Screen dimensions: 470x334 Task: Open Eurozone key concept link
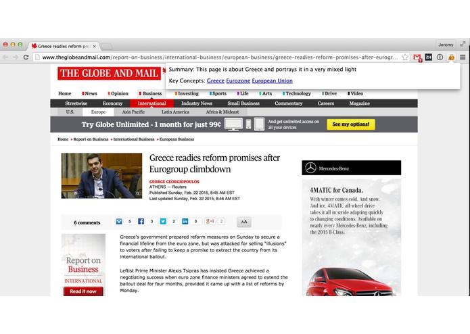(238, 80)
